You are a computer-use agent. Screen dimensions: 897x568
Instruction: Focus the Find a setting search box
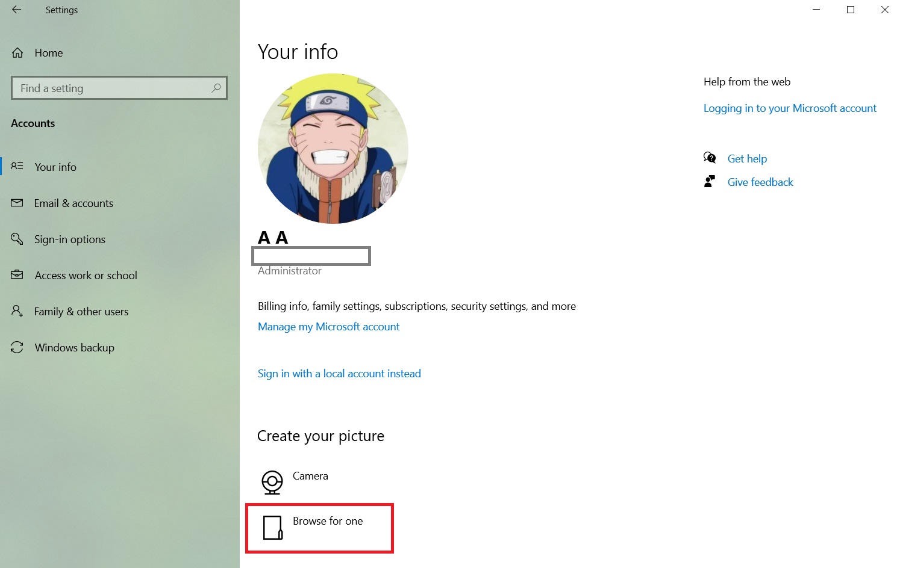[x=119, y=88]
